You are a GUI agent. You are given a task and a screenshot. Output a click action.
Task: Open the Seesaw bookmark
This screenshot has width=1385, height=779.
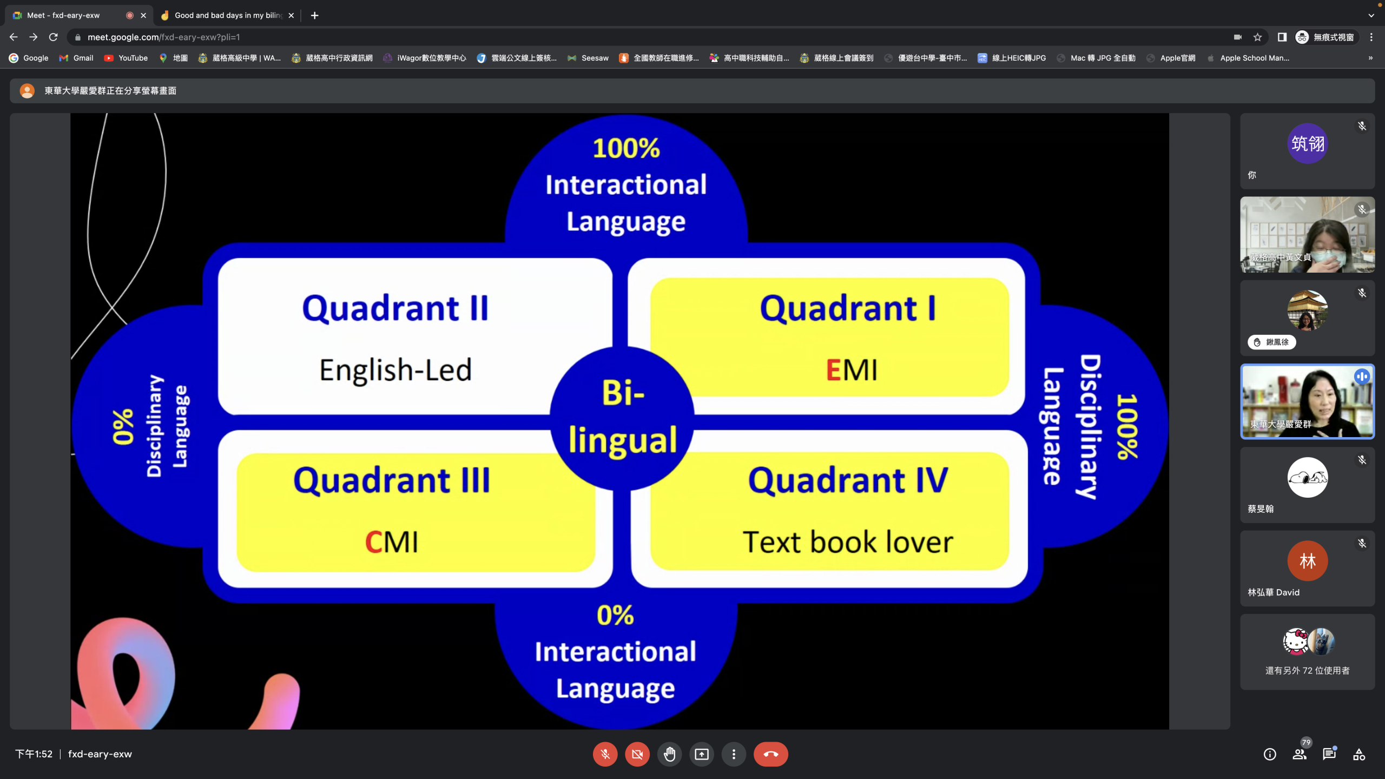tap(588, 58)
